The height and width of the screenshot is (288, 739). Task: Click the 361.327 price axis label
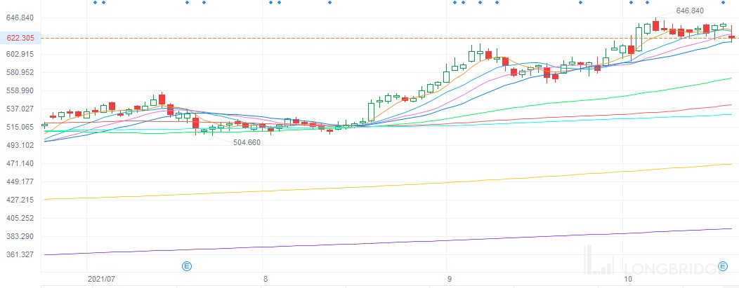[x=21, y=254]
